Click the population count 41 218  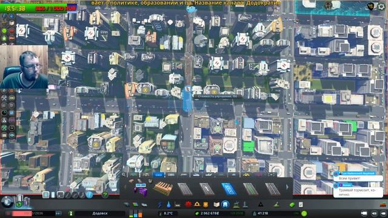pyautogui.click(x=263, y=213)
